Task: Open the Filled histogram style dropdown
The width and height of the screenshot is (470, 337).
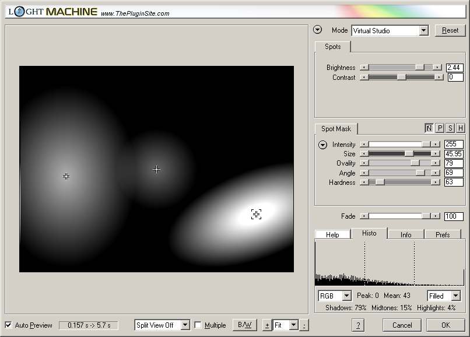Action: (444, 296)
